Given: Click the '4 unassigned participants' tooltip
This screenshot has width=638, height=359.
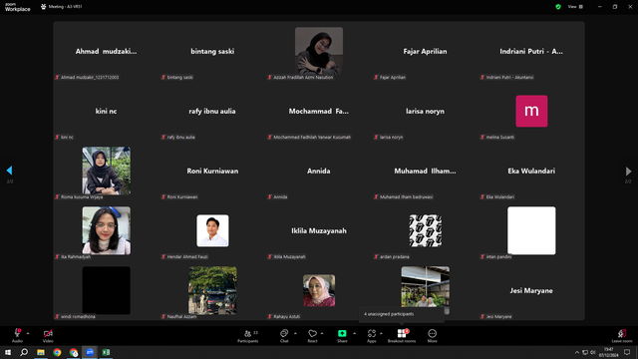Looking at the screenshot, I should 401,314.
